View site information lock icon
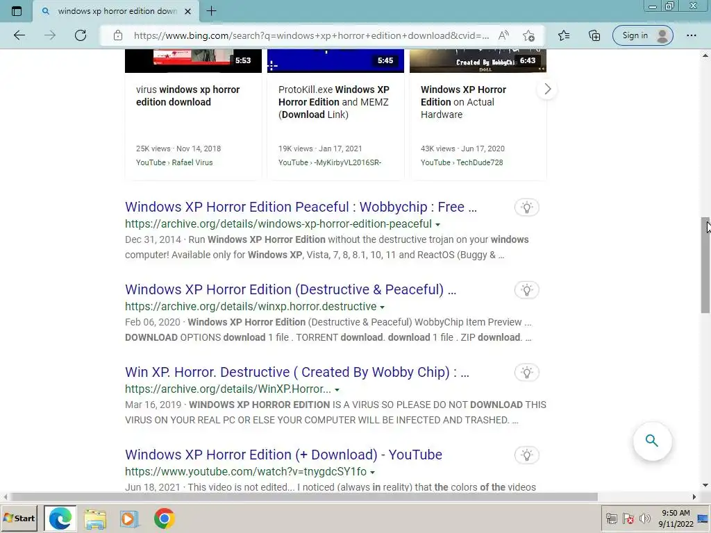The image size is (711, 533). coord(118,35)
